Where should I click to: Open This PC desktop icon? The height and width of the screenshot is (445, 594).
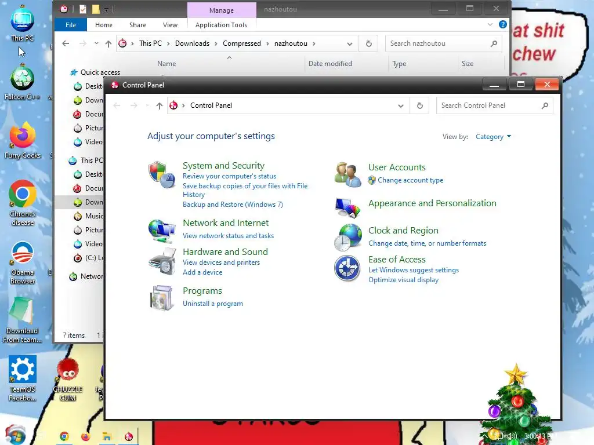[23, 23]
